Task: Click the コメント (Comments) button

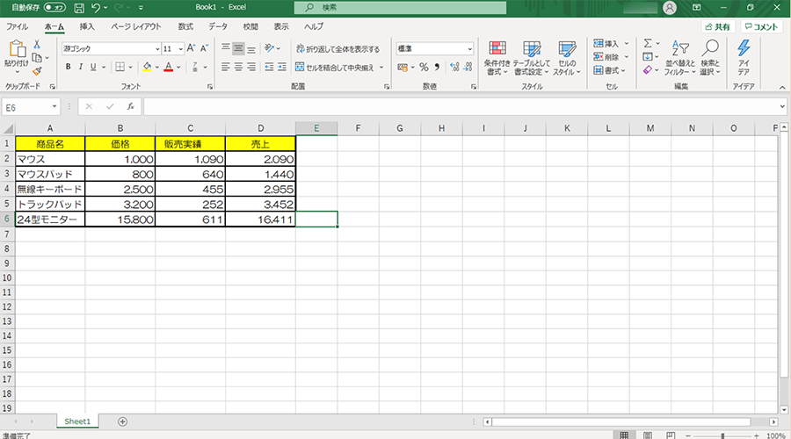Action: (x=761, y=27)
